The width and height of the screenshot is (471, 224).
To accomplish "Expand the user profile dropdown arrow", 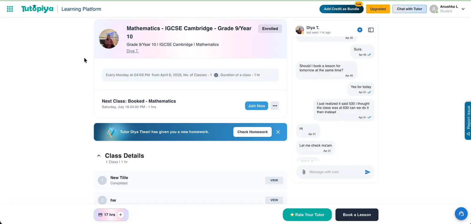I will 463,9.
